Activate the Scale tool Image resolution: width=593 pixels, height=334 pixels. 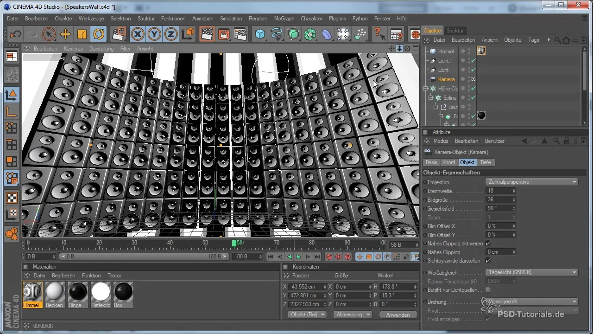(x=82, y=34)
